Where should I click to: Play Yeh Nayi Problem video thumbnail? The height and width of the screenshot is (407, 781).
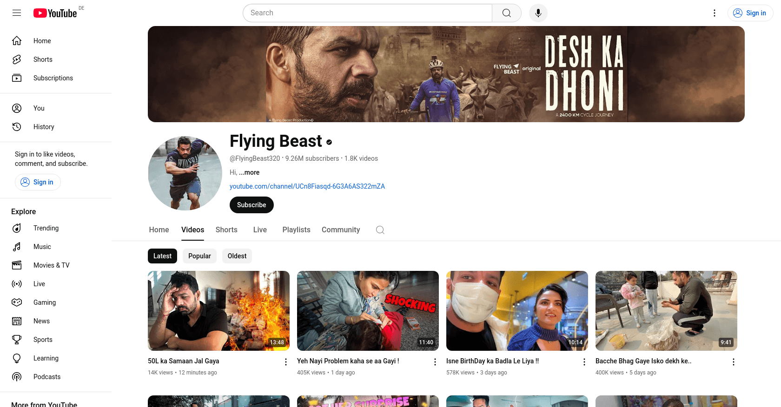click(x=368, y=310)
